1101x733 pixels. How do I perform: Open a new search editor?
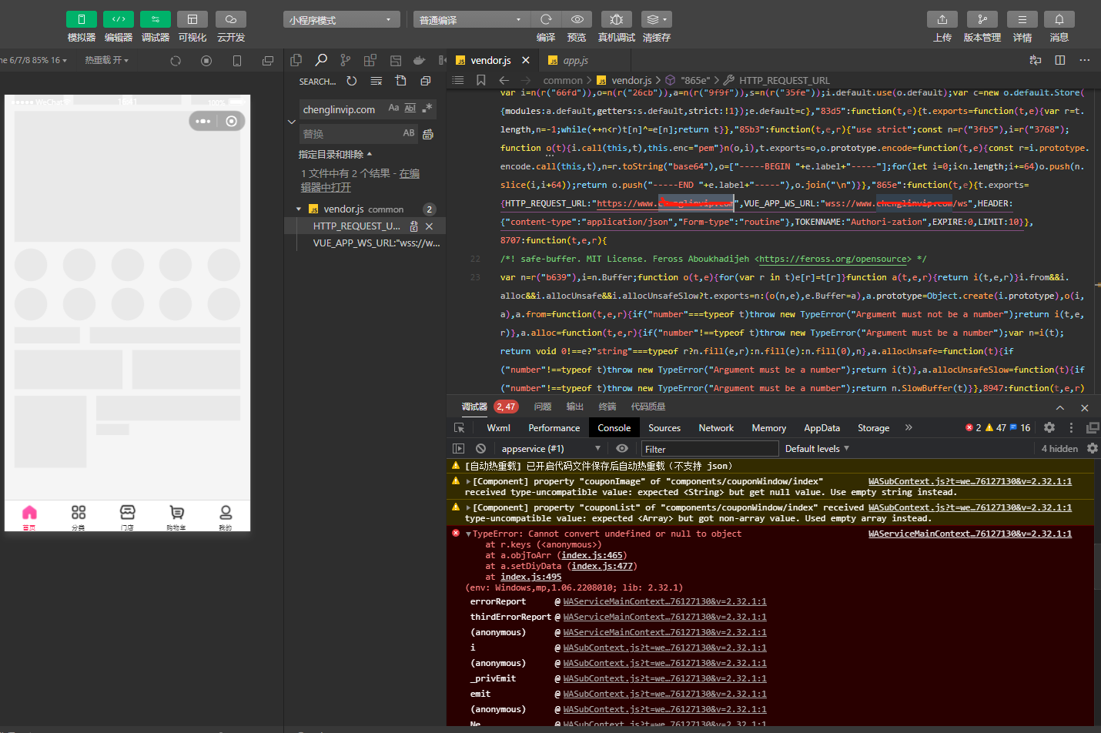(401, 81)
